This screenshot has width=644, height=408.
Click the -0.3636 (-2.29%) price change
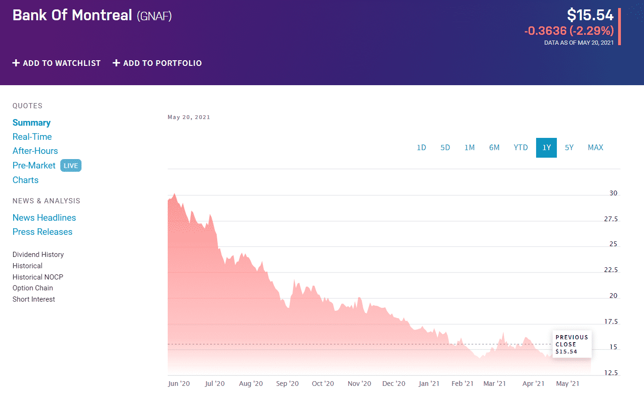569,31
